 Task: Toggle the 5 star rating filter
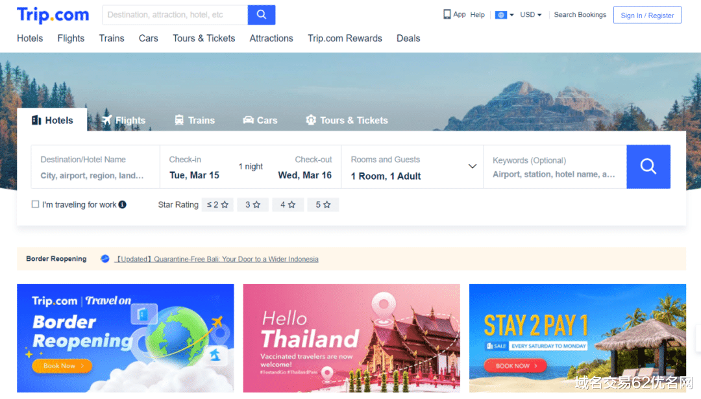pos(323,204)
